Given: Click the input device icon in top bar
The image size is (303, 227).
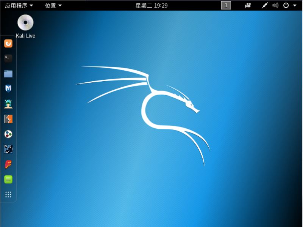Looking at the screenshot, I should tap(264, 5).
